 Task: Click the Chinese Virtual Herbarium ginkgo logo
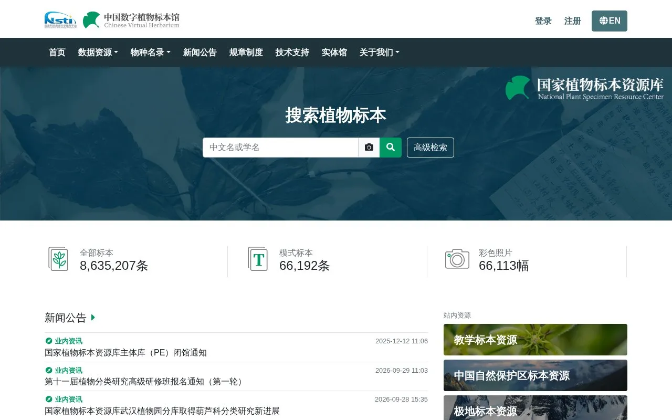131,20
